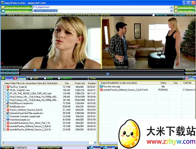196x149 pixels.
Task: Click the icon beside Watchmensample.avi
Action: click(x=8, y=119)
